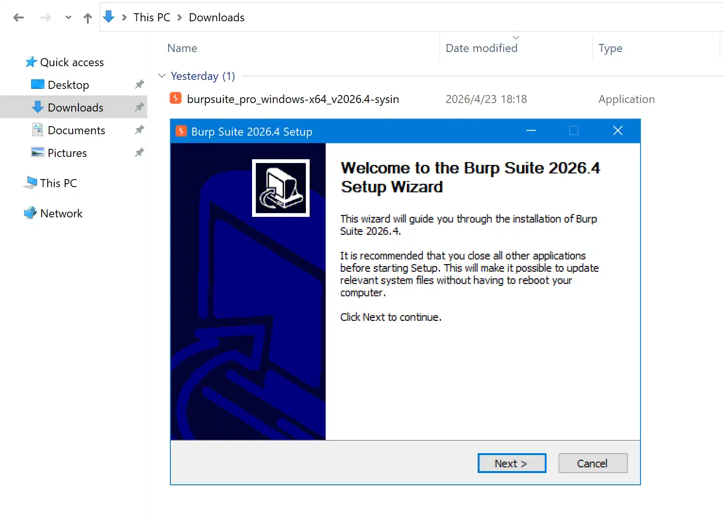Select the Yesterday (1) group header
The height and width of the screenshot is (516, 725).
click(x=203, y=76)
